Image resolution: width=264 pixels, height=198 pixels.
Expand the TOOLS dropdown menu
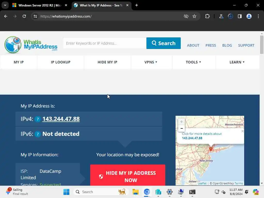pyautogui.click(x=193, y=62)
